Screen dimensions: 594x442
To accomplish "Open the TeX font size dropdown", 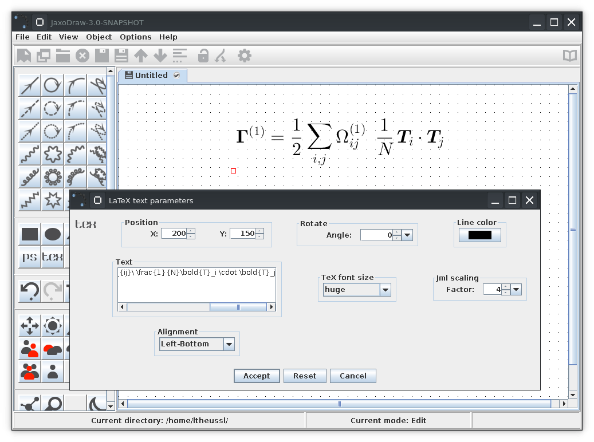I will tap(357, 290).
